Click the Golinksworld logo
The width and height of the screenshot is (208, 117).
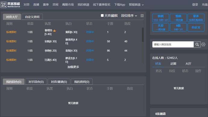[10, 5]
